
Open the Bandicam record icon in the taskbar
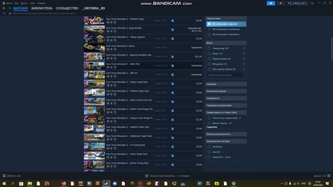(x=140, y=183)
